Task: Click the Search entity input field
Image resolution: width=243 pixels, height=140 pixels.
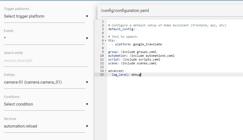Action: point(46,61)
